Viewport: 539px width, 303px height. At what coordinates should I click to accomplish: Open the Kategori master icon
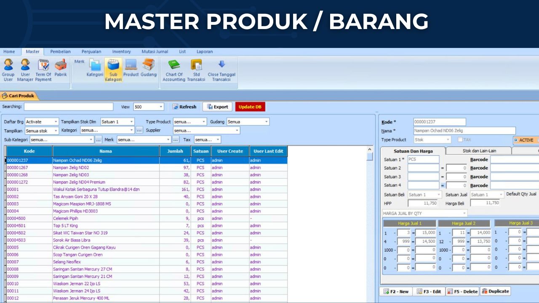(x=95, y=68)
